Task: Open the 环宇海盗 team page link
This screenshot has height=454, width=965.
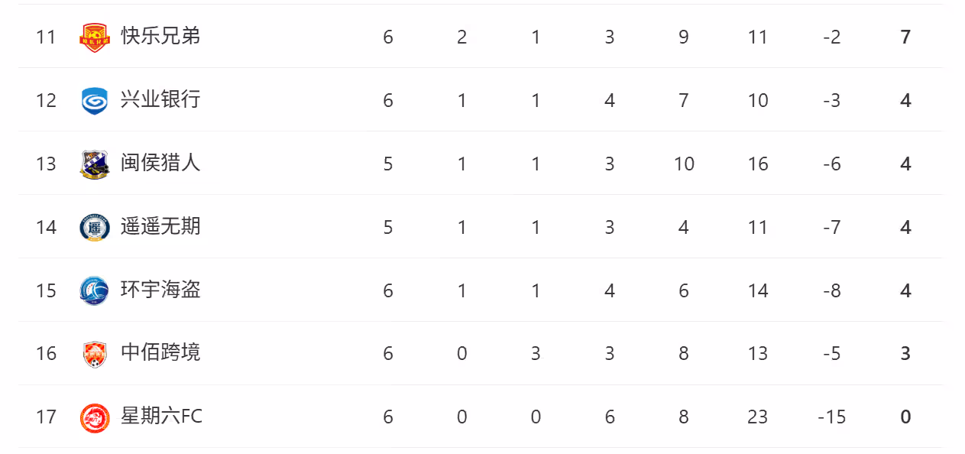Action: pos(160,290)
